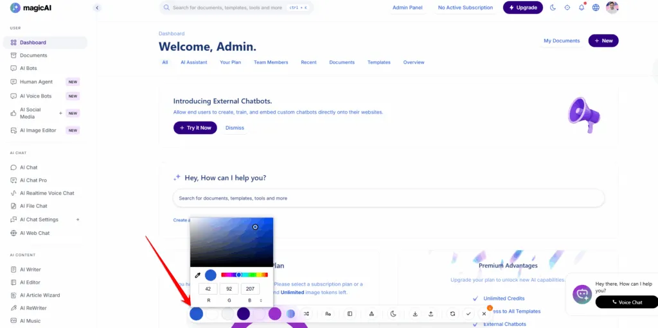Open the Admin Panel link

[x=407, y=8]
